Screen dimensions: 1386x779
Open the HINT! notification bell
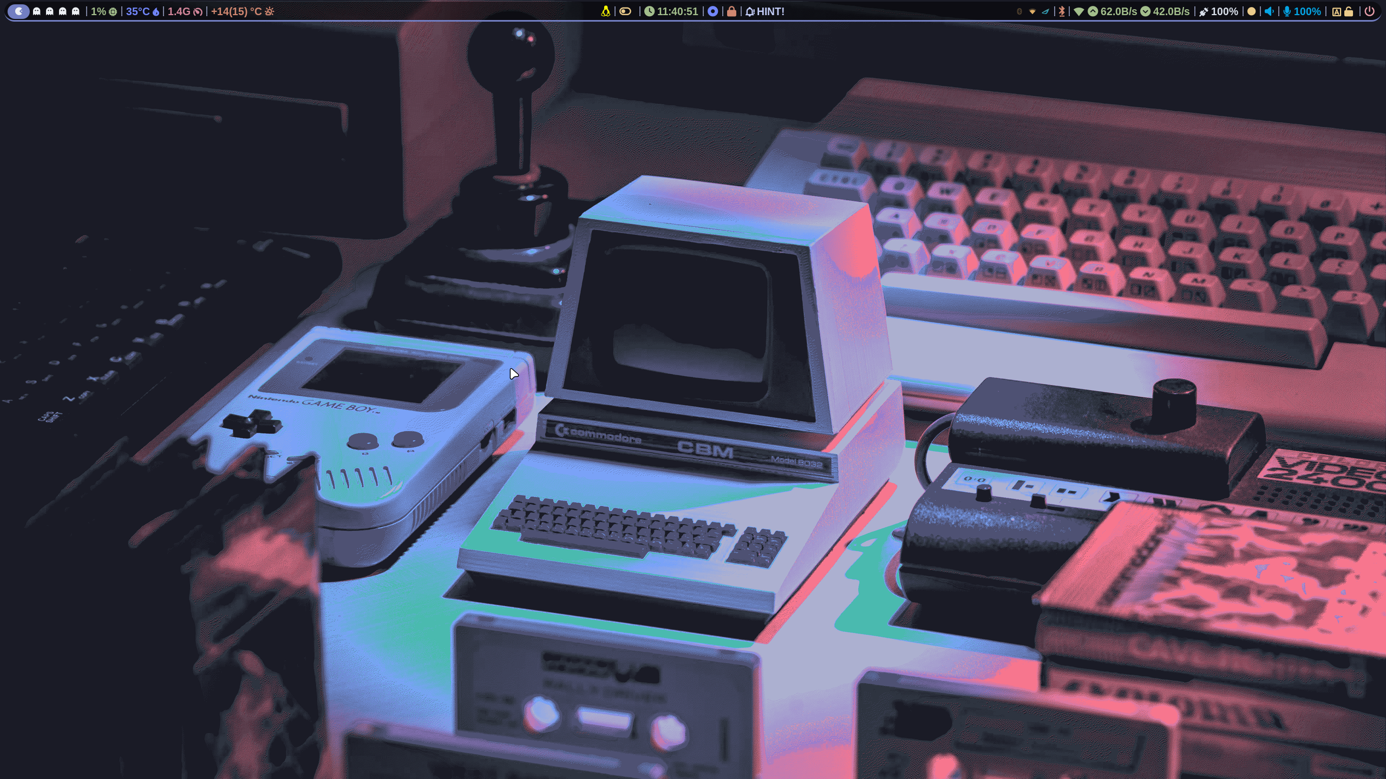click(764, 11)
